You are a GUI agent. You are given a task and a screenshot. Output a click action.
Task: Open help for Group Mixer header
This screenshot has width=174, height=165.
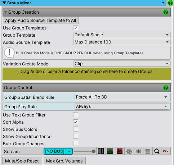click(x=170, y=3)
